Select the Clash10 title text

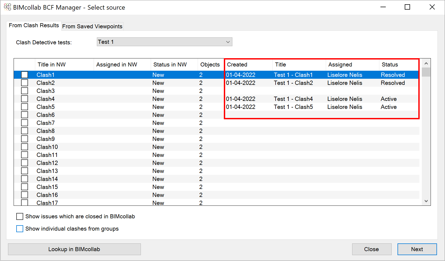(47, 147)
